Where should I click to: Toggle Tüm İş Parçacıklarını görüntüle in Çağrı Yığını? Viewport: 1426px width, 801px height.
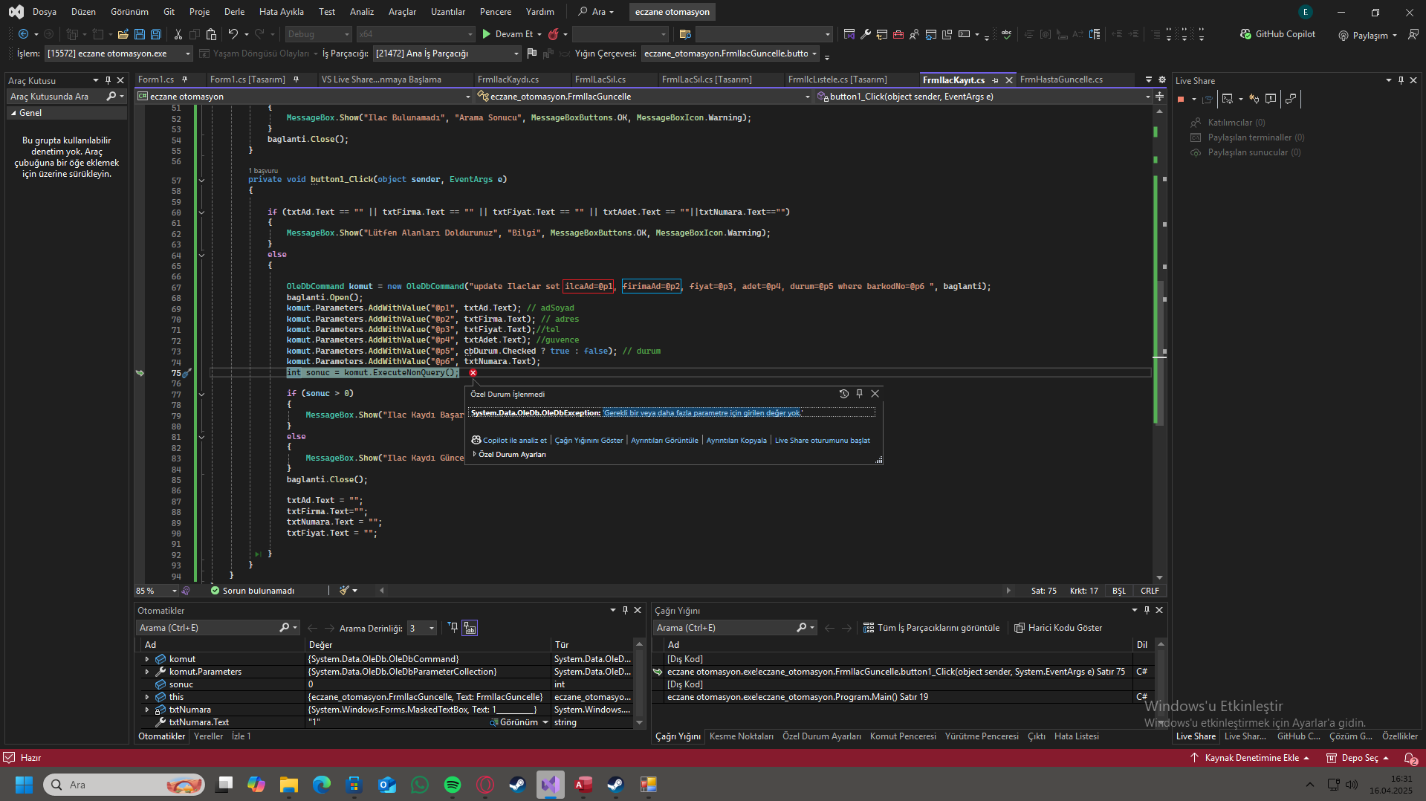click(x=931, y=628)
